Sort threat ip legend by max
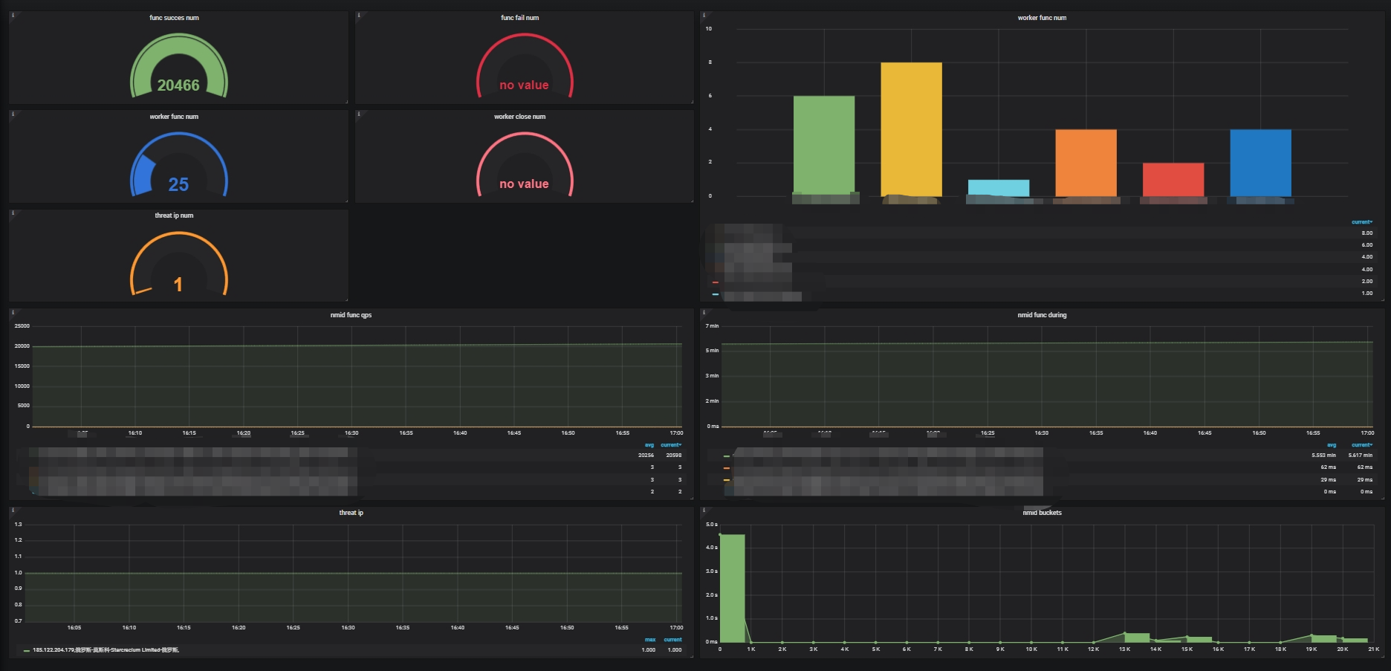Screen dimensions: 1391x671 [650, 640]
